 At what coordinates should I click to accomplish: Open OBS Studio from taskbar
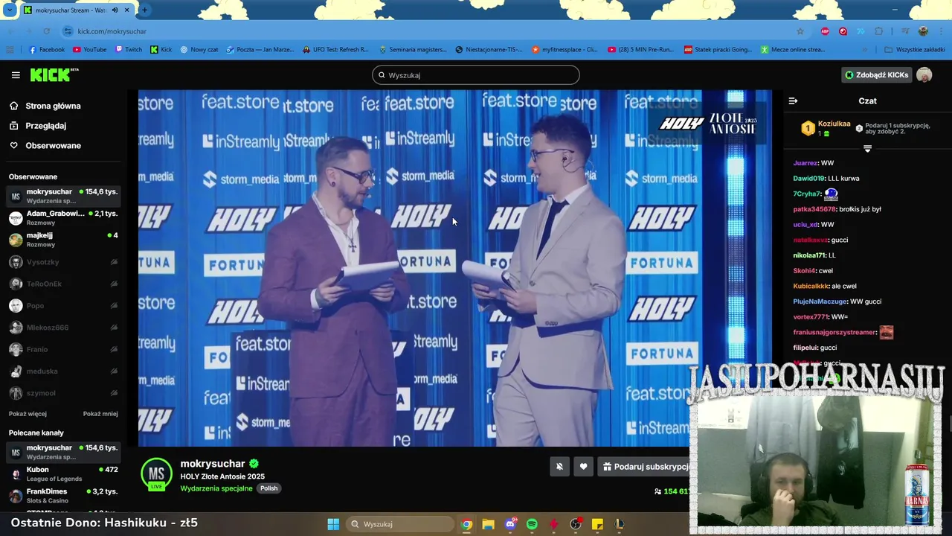(x=576, y=524)
